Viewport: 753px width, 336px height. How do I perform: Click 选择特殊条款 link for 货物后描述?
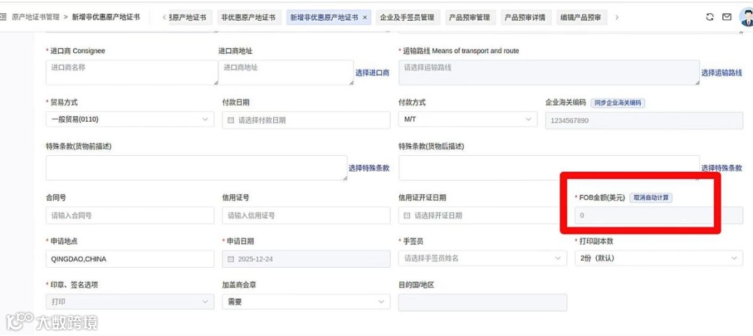tap(722, 168)
